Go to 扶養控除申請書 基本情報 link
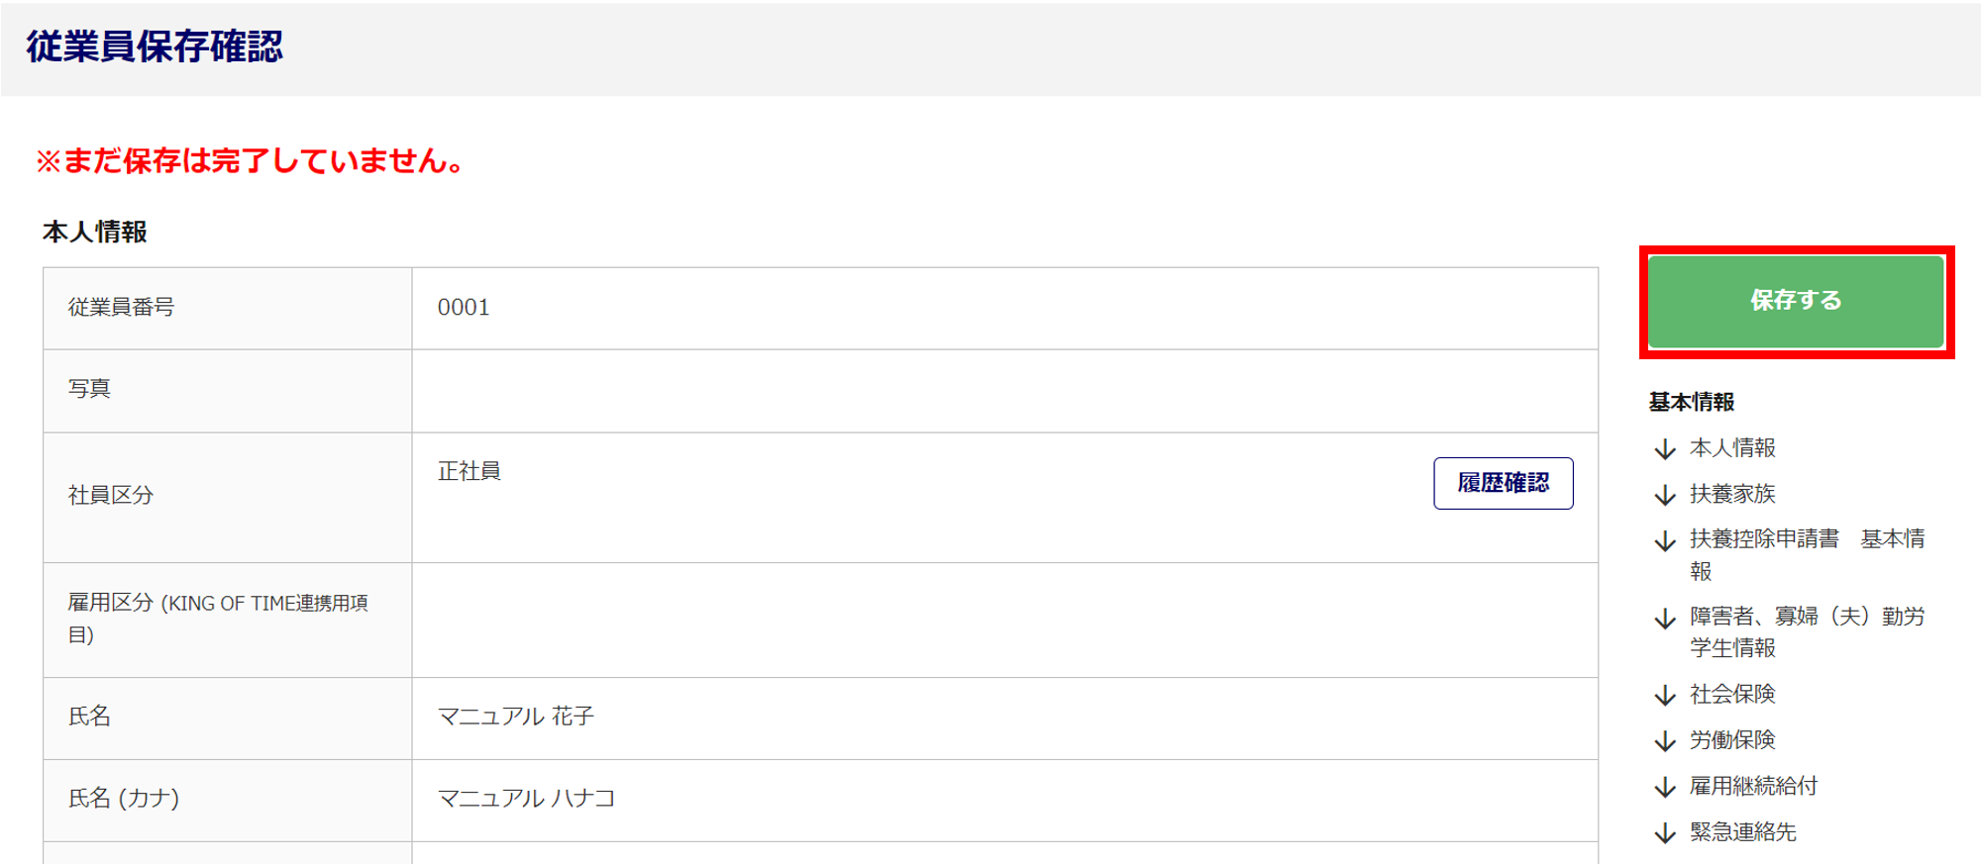 pyautogui.click(x=1764, y=539)
